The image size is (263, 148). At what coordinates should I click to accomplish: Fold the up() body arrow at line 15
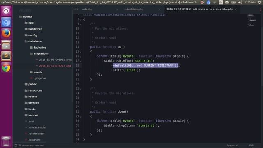pyautogui.click(x=81, y=52)
